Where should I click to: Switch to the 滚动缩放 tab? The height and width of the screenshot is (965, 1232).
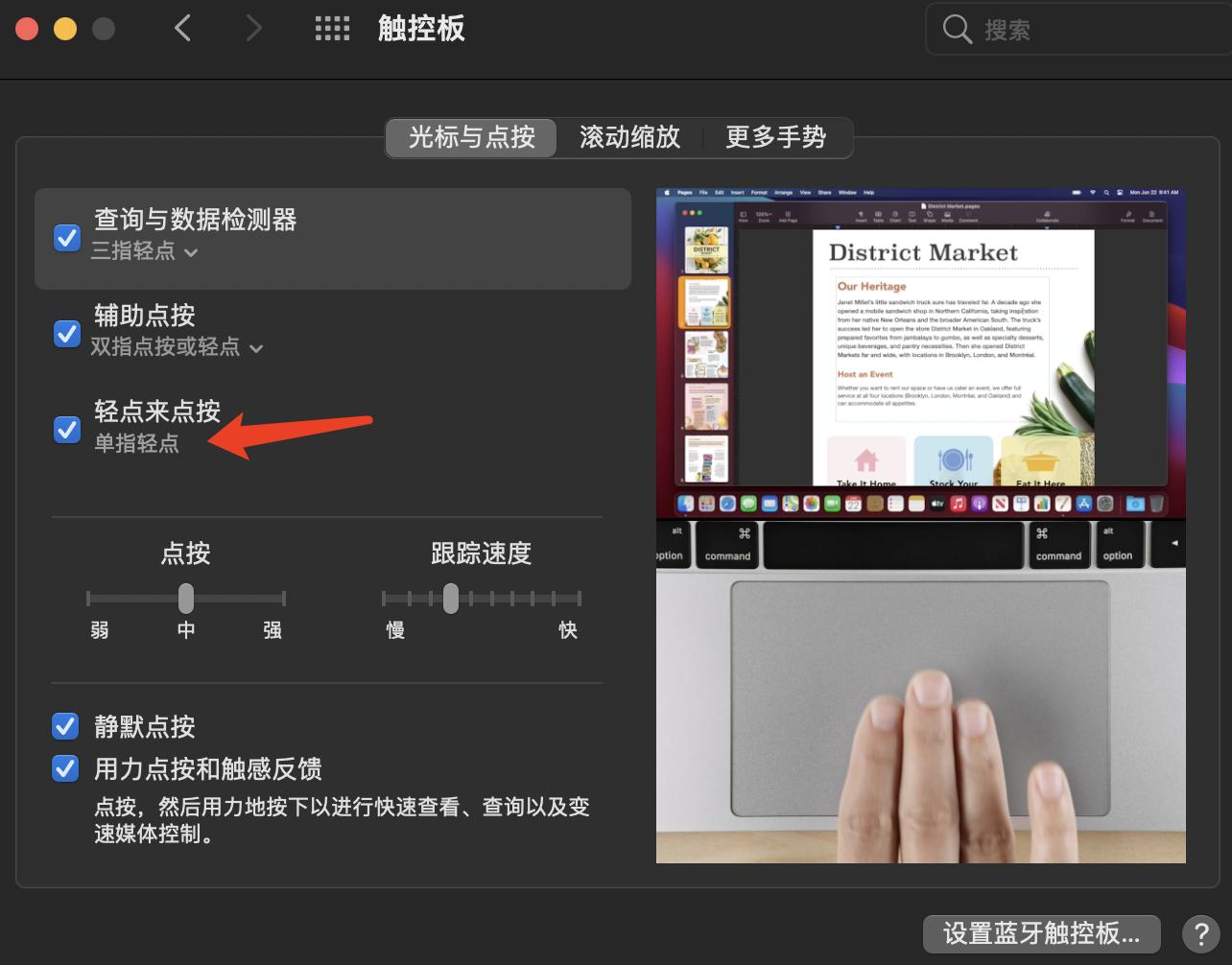tap(628, 137)
